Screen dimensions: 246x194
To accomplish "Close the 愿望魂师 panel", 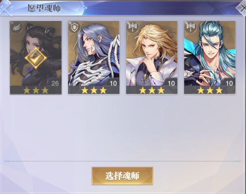I will pyautogui.click(x=242, y=8).
